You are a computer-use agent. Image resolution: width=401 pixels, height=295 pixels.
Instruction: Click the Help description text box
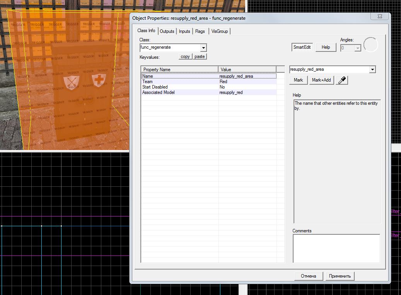(x=337, y=162)
